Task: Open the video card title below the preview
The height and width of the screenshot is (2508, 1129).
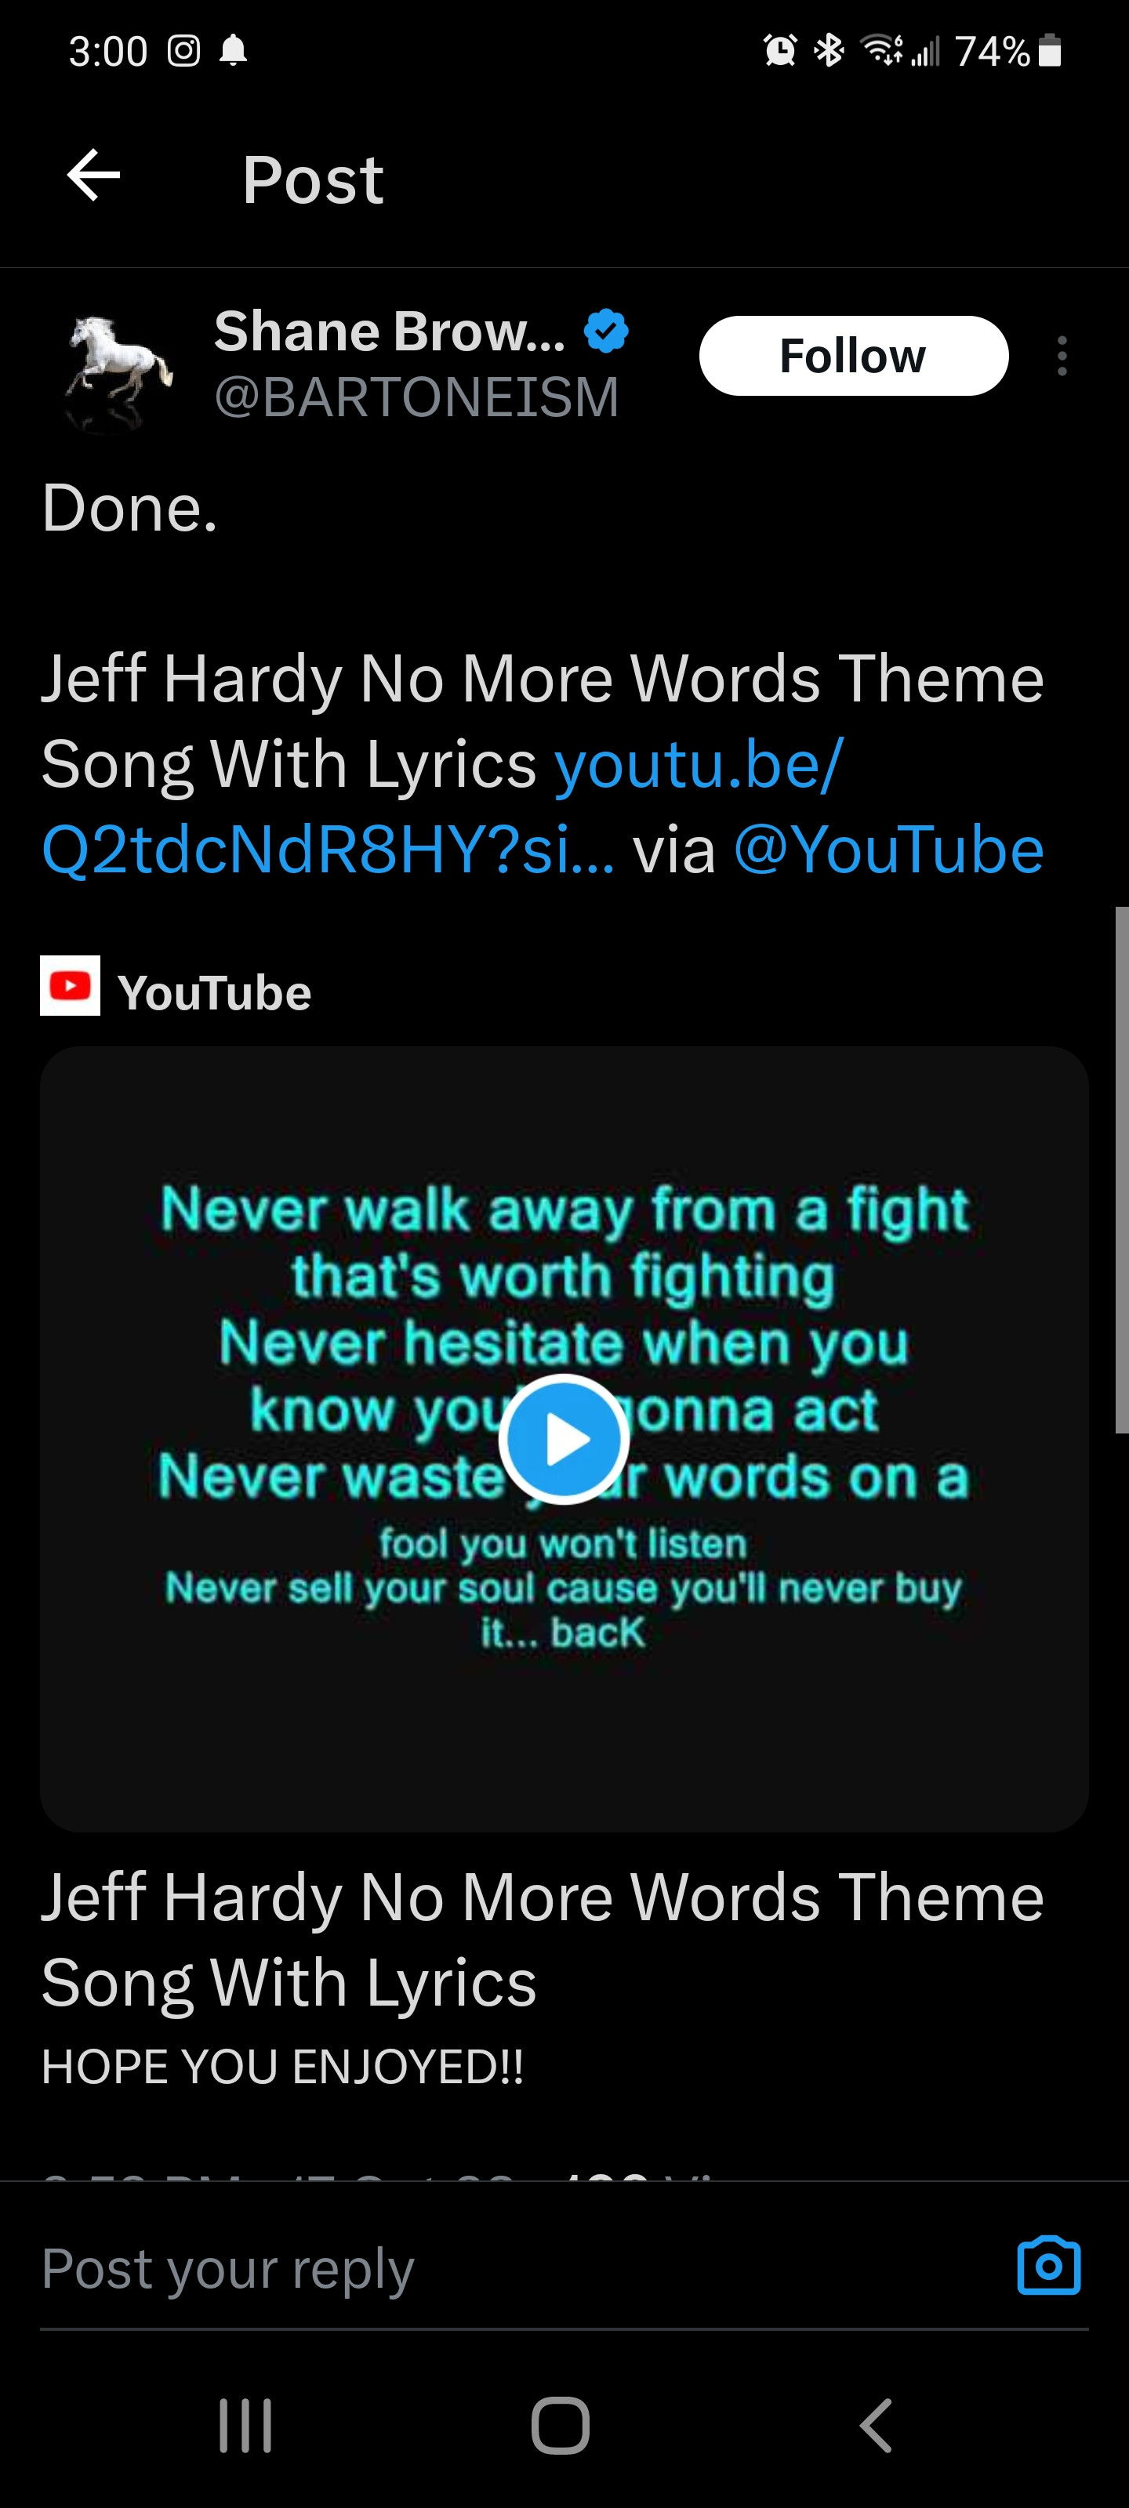Action: point(542,1940)
